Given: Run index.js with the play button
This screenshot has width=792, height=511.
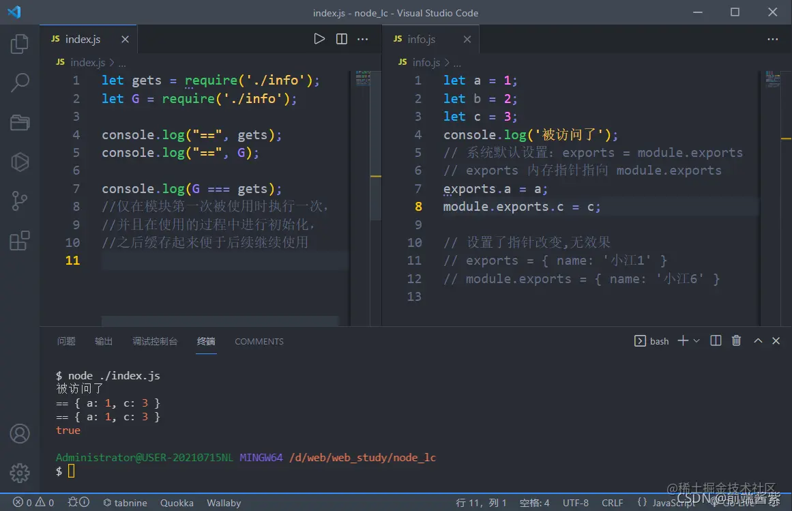Looking at the screenshot, I should coord(319,39).
